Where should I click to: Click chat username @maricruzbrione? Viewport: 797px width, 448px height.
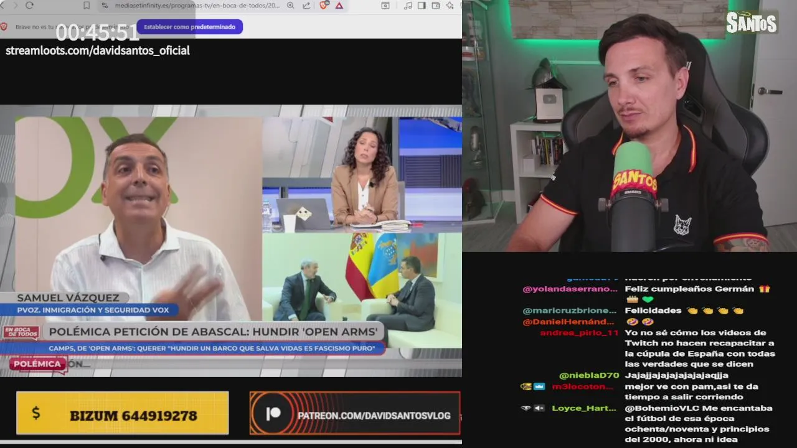pyautogui.click(x=570, y=310)
